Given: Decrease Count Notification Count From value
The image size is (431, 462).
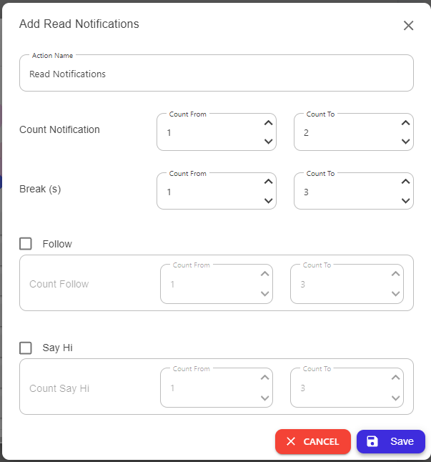Looking at the screenshot, I should pyautogui.click(x=268, y=142).
